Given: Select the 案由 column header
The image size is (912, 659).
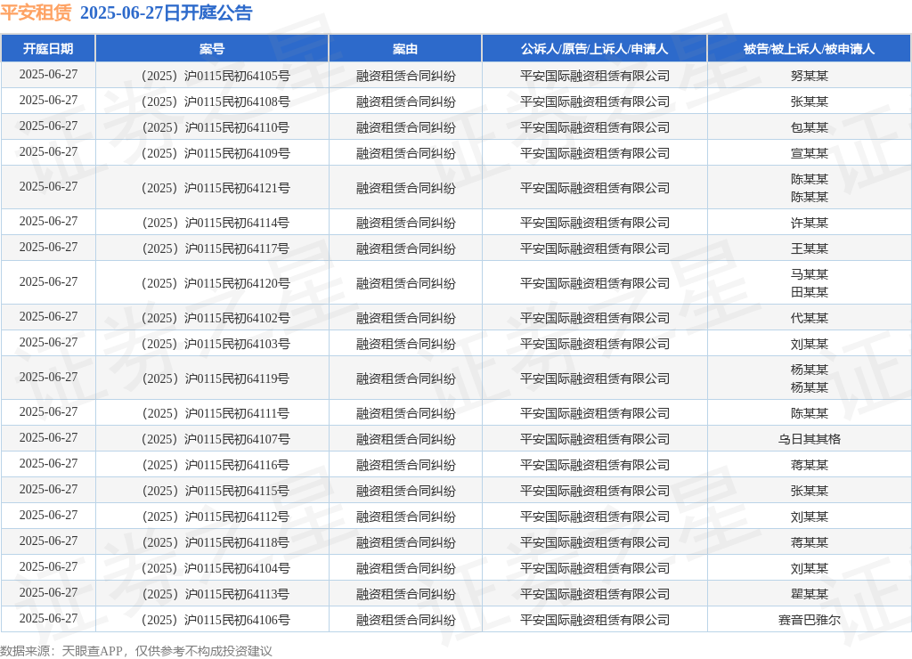Looking at the screenshot, I should tap(405, 49).
